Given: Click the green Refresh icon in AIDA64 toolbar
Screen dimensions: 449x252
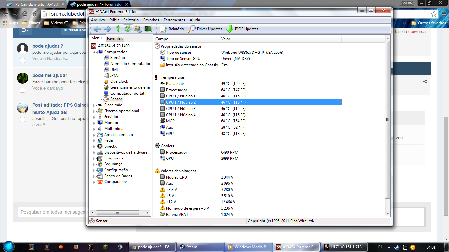Looking at the screenshot, I should (x=128, y=29).
